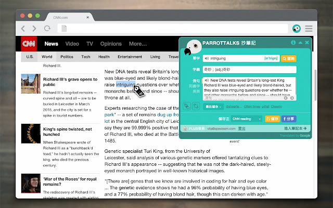
Task: Show previous example sentence arrow
Action: pyautogui.click(x=286, y=98)
